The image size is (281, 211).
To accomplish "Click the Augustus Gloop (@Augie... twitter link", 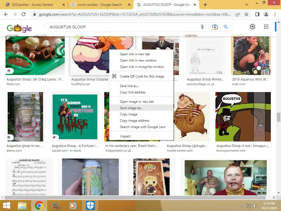I will pos(187,146).
